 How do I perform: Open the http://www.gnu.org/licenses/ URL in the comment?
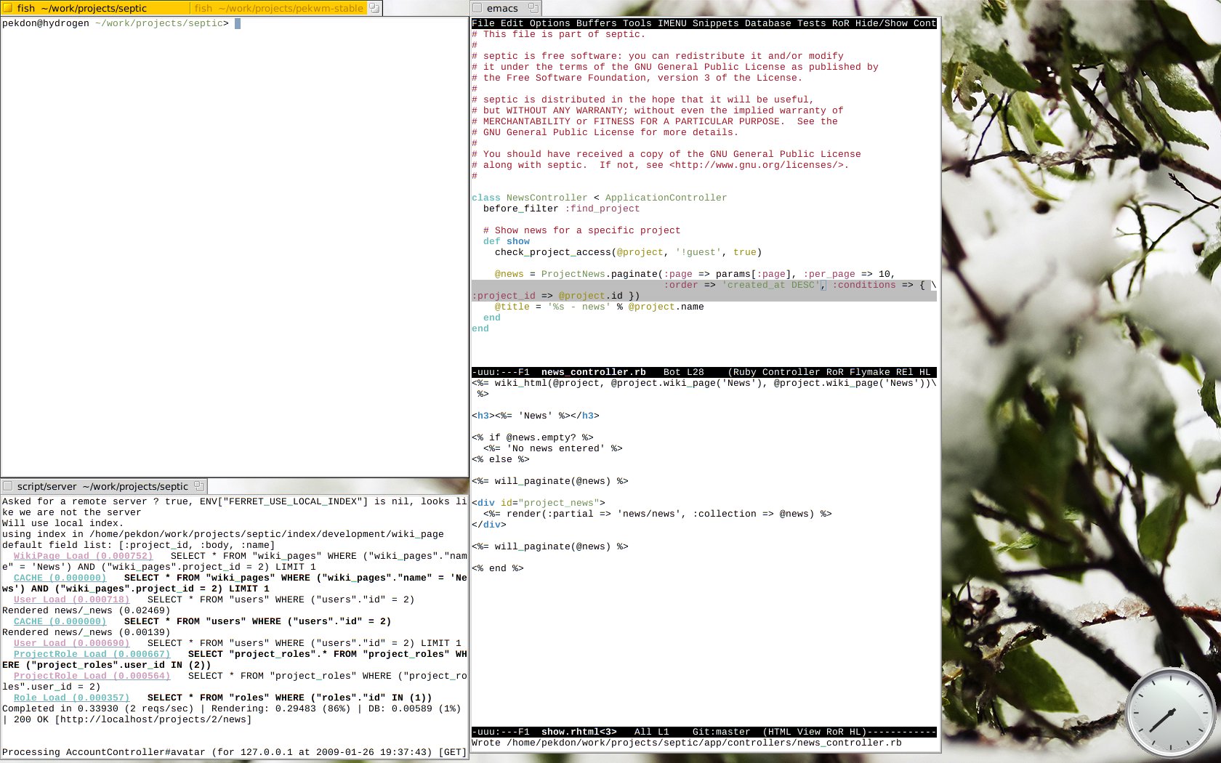[x=757, y=165]
